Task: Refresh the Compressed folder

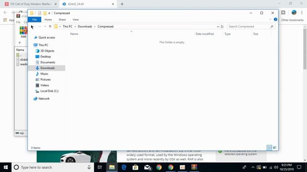Action: click(x=222, y=27)
